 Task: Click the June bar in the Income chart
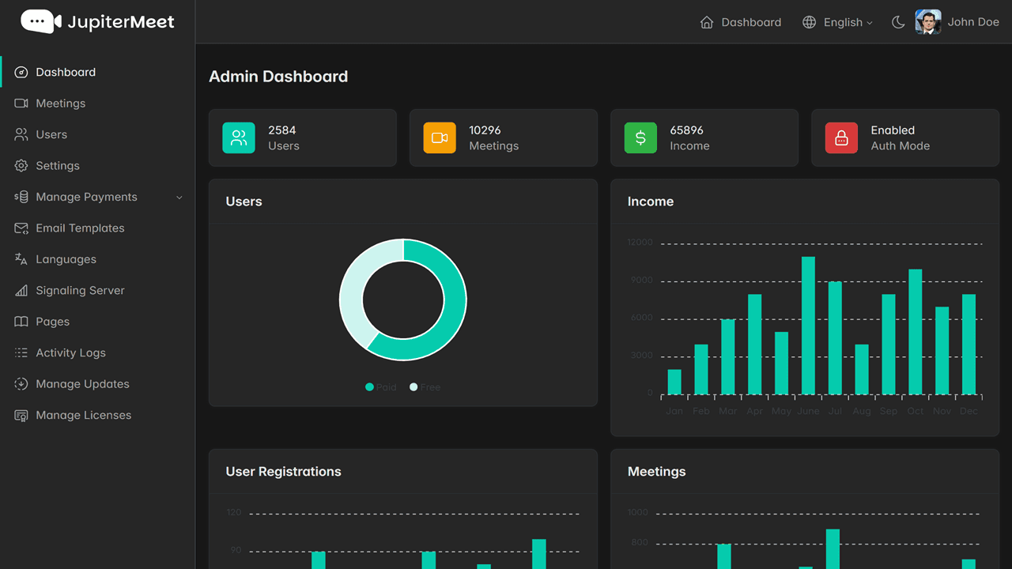click(808, 326)
